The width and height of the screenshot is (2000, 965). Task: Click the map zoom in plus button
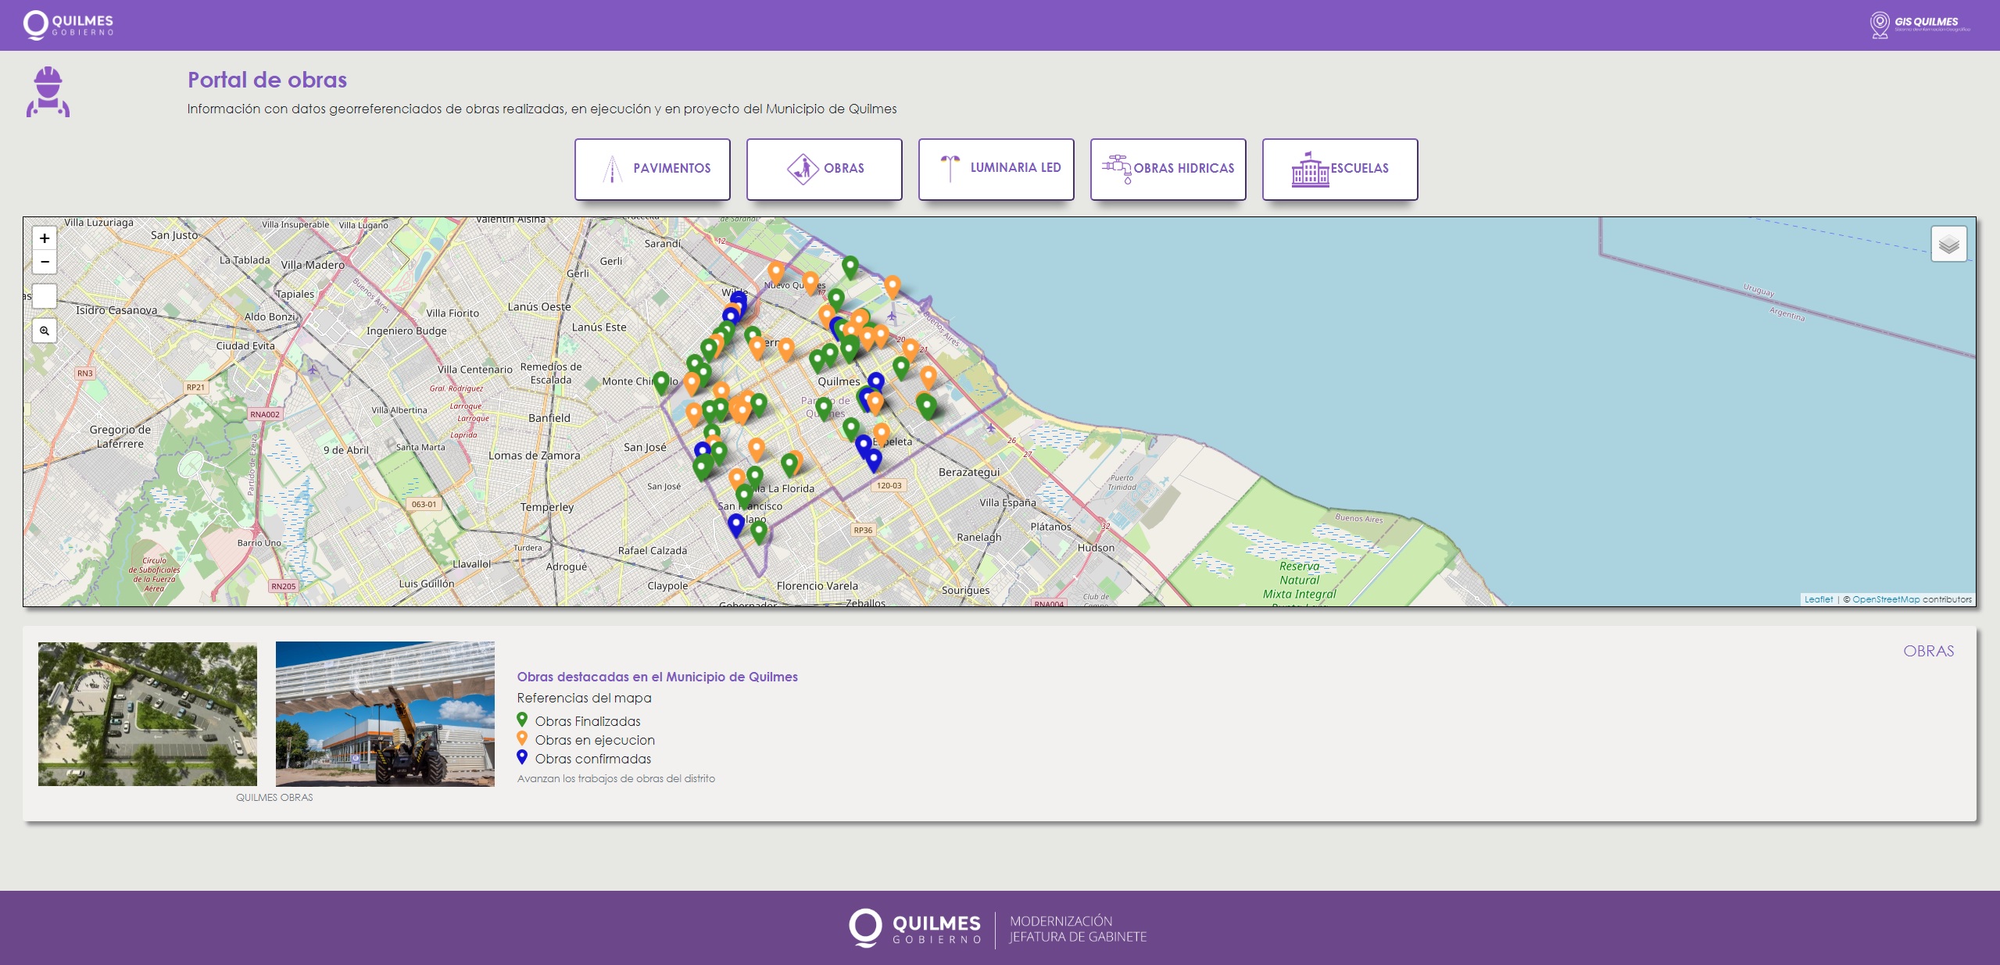(x=45, y=238)
